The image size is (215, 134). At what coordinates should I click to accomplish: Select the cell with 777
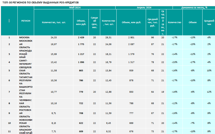point(131,113)
